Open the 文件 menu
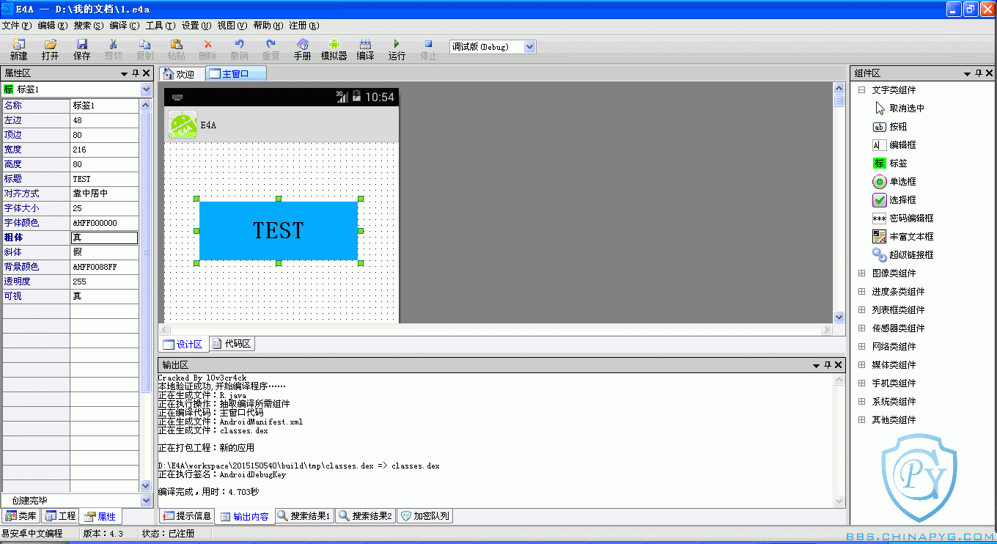997x544 pixels. tap(16, 26)
